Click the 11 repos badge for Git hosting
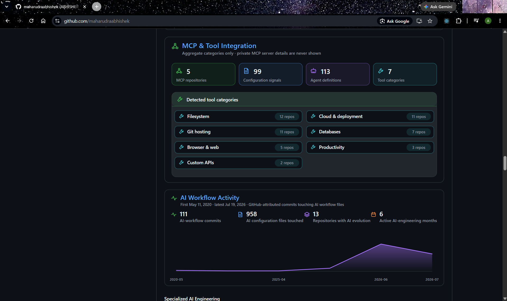The width and height of the screenshot is (507, 301). coord(287,132)
